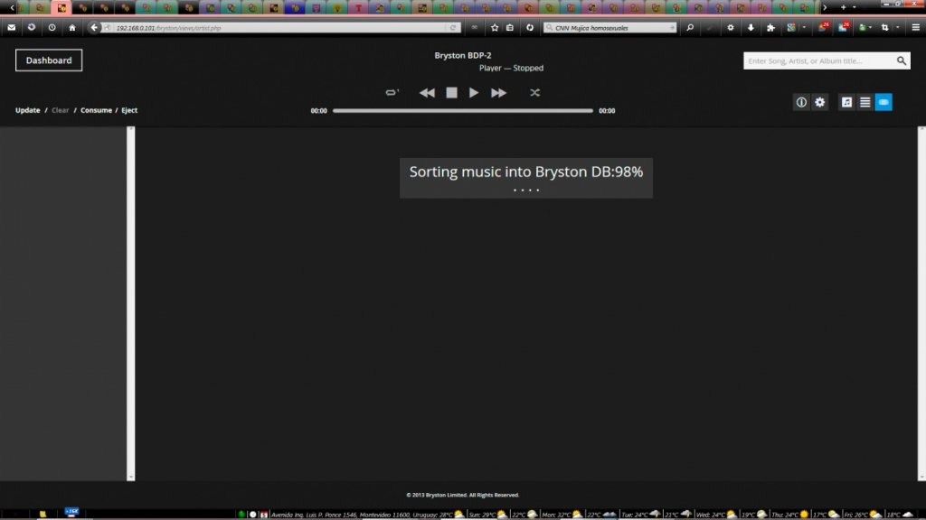
Task: Open browser history clock icon
Action: [x=52, y=27]
